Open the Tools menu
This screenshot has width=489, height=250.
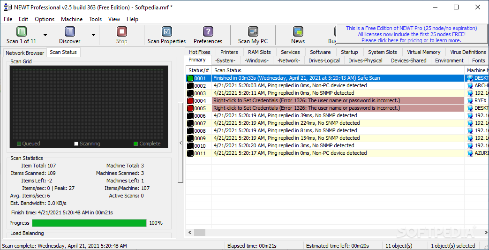pos(96,19)
